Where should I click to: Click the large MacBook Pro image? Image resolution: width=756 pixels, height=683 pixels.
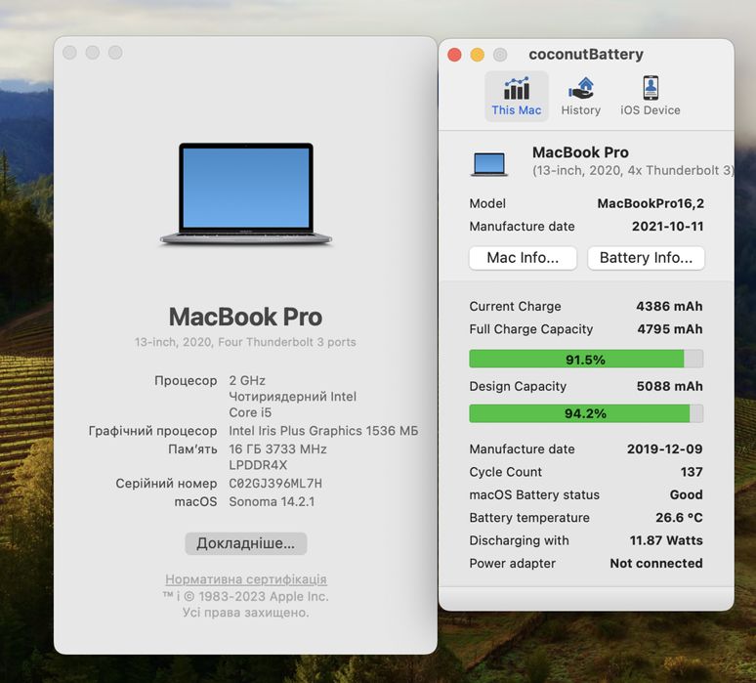246,193
